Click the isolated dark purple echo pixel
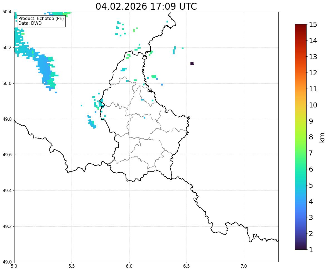The image size is (328, 271). (192, 64)
